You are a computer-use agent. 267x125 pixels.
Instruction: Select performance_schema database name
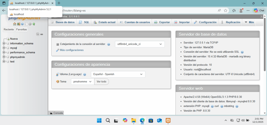[x=22, y=52]
